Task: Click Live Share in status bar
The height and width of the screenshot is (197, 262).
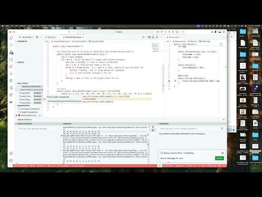Action: [x=63, y=166]
